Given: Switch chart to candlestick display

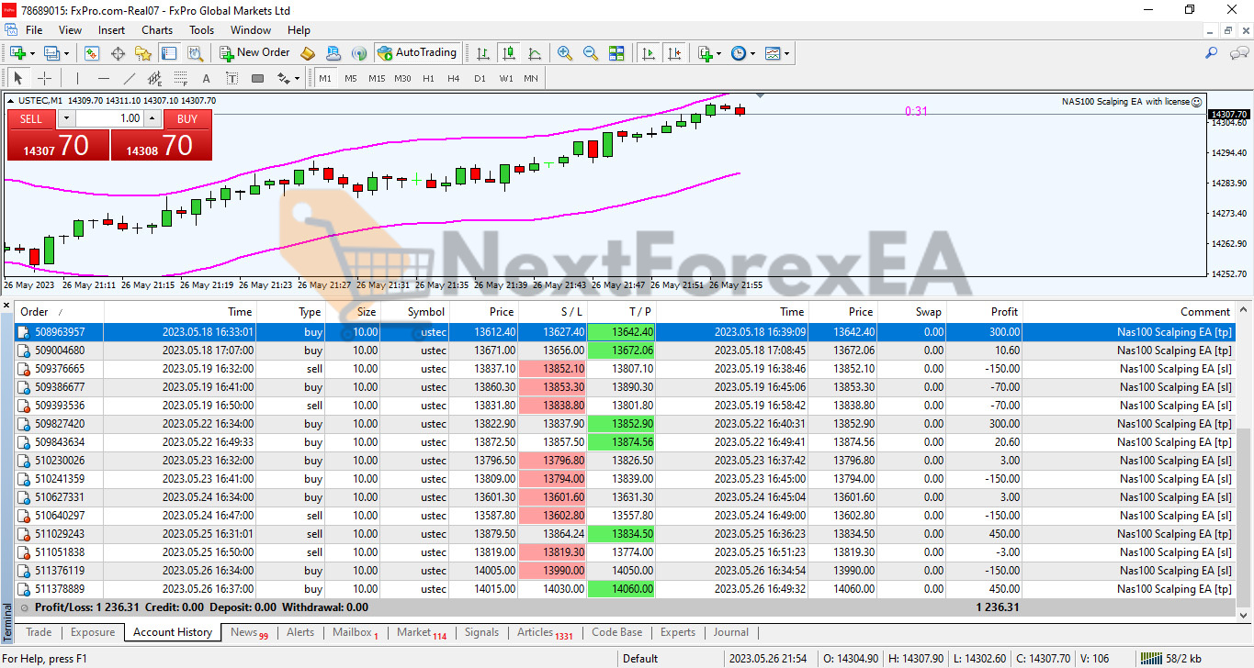Looking at the screenshot, I should point(509,53).
